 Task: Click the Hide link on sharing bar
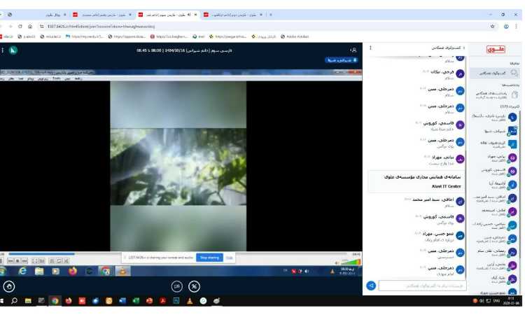click(x=229, y=258)
